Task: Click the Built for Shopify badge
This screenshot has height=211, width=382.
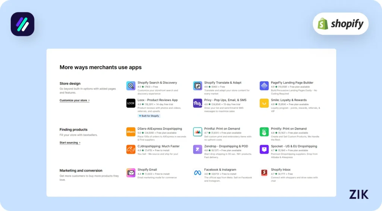Action: tap(149, 116)
